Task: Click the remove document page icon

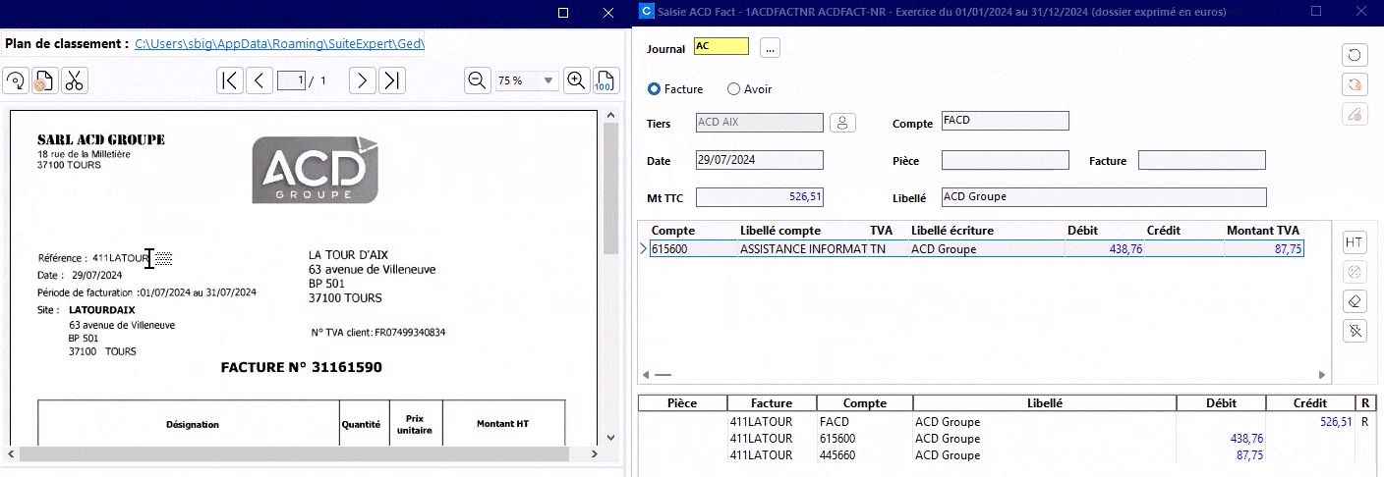Action: [x=44, y=80]
